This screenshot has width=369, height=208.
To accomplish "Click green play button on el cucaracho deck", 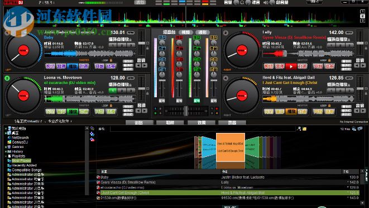I will (73, 112).
